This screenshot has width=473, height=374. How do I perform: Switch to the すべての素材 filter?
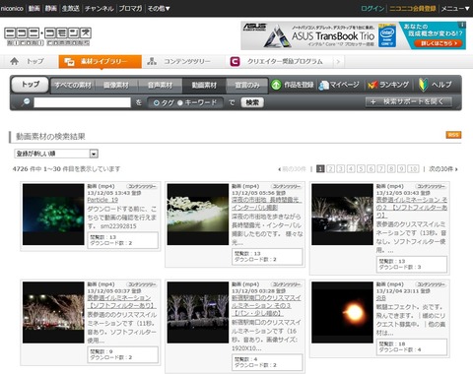[x=73, y=86]
